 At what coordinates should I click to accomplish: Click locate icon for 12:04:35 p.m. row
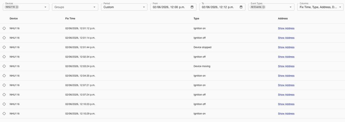point(4,76)
